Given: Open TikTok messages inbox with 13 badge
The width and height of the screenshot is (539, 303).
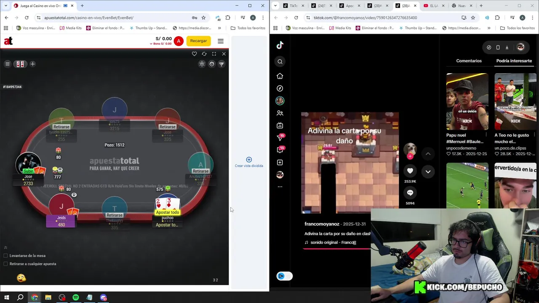Looking at the screenshot, I should (x=280, y=150).
